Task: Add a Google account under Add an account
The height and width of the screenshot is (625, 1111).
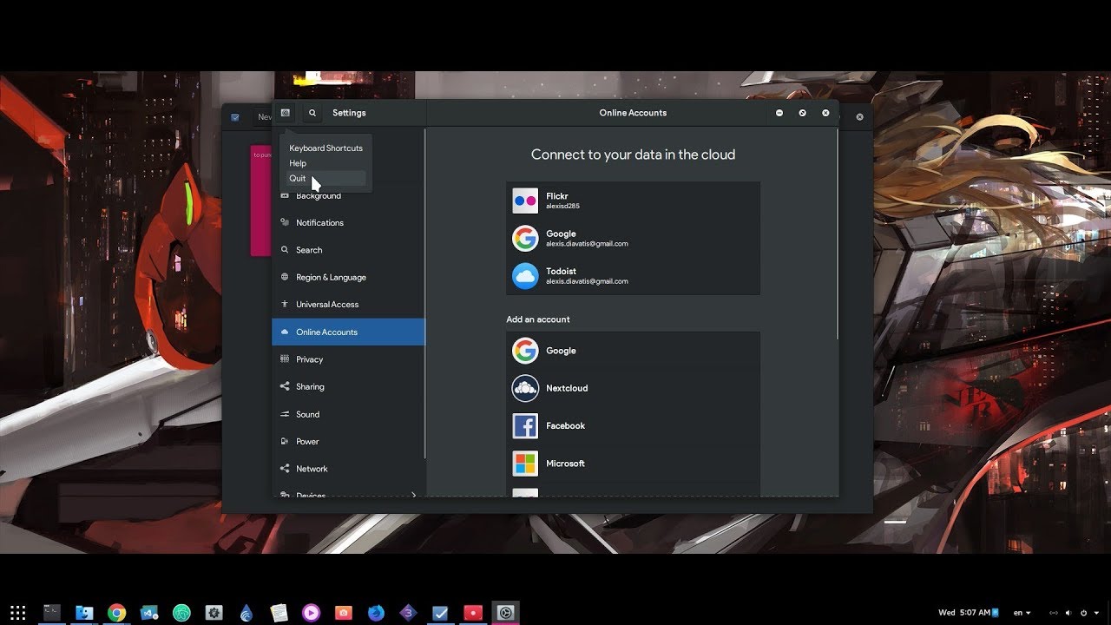Action: point(633,351)
